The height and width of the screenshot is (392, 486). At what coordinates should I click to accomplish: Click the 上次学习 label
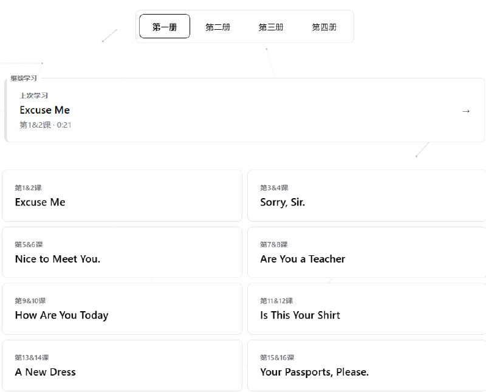click(x=33, y=95)
